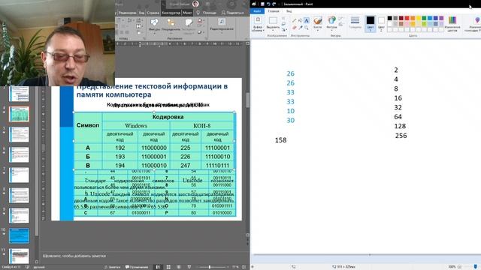
Task: Click the Rotate icon in Paint image group
Action: (284, 30)
